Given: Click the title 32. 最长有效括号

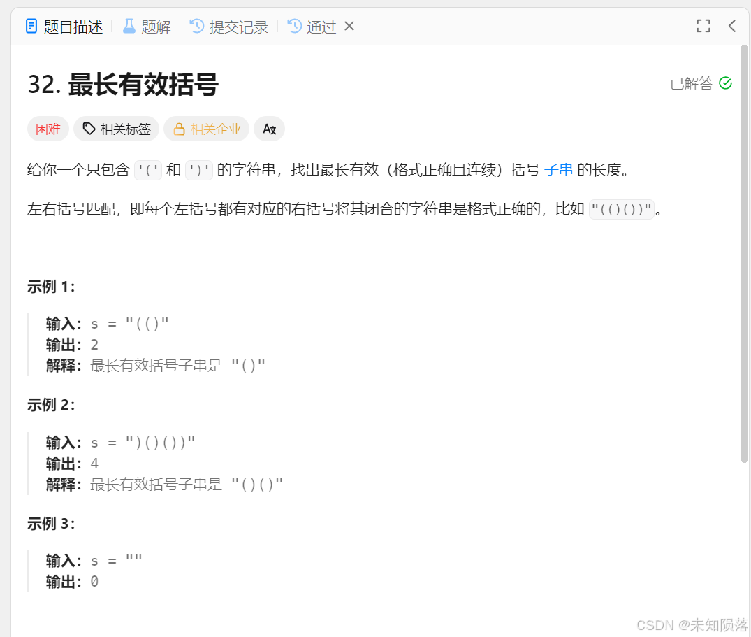Looking at the screenshot, I should [123, 85].
